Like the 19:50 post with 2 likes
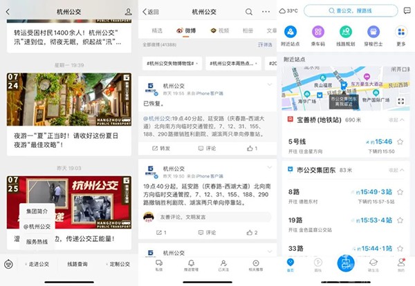 pos(252,233)
